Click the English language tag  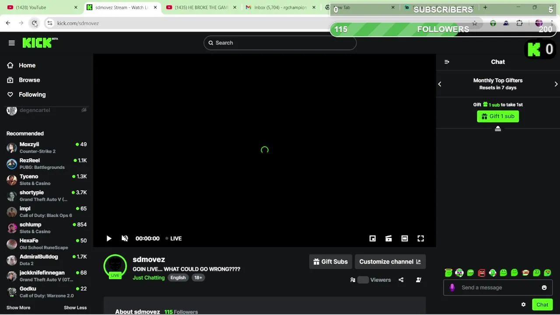point(178,278)
